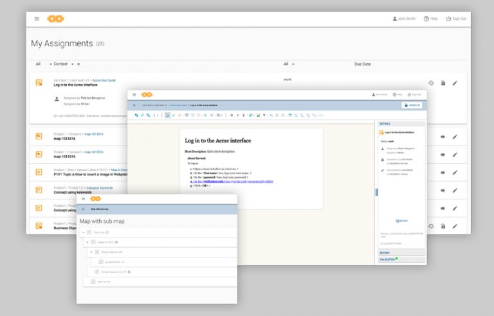Edit the Business Obje... row
This screenshot has height=316, width=494.
click(455, 226)
